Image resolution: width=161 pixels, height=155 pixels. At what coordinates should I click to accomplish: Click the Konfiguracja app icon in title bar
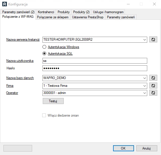(x=5, y=4)
